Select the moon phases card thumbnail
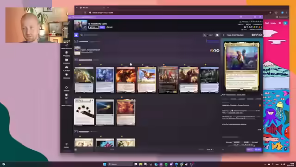Image resolution: width=296 pixels, height=167 pixels. (84, 112)
